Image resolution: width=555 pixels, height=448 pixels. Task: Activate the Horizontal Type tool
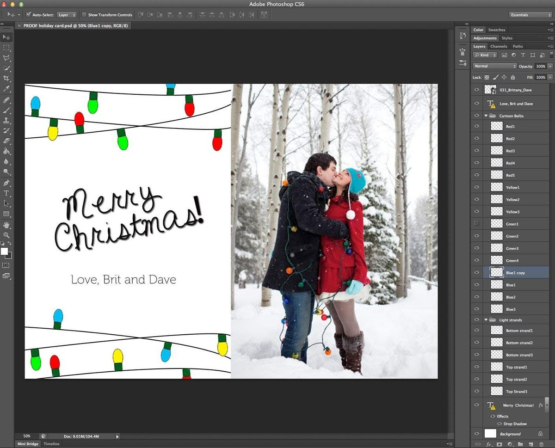[6, 193]
